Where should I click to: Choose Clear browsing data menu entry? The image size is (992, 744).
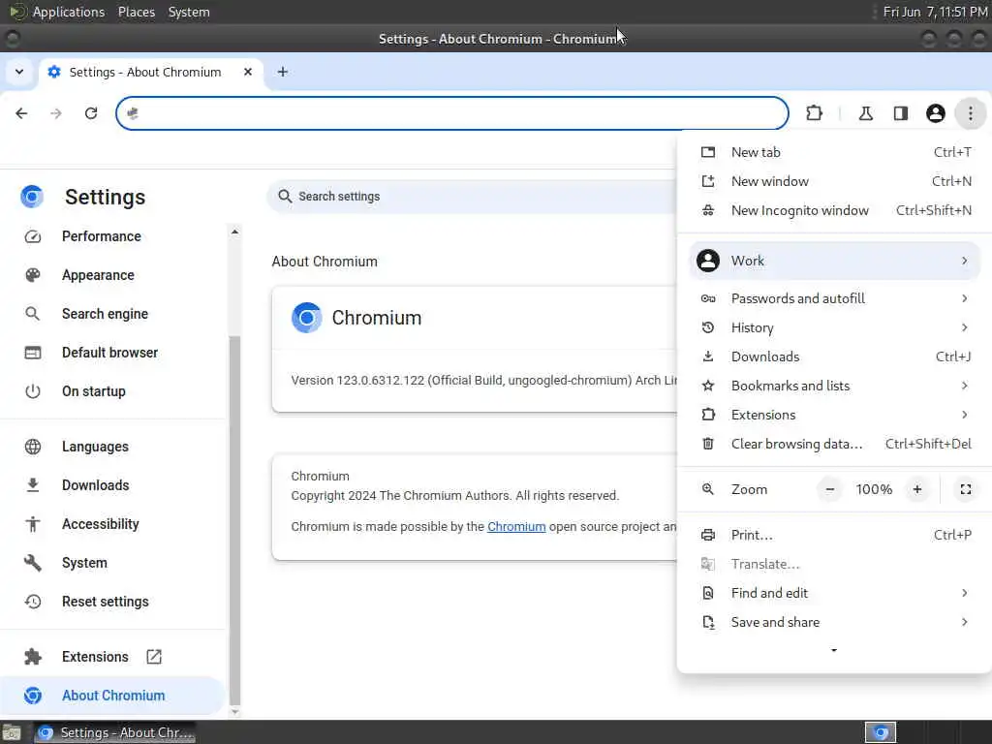[x=834, y=444]
